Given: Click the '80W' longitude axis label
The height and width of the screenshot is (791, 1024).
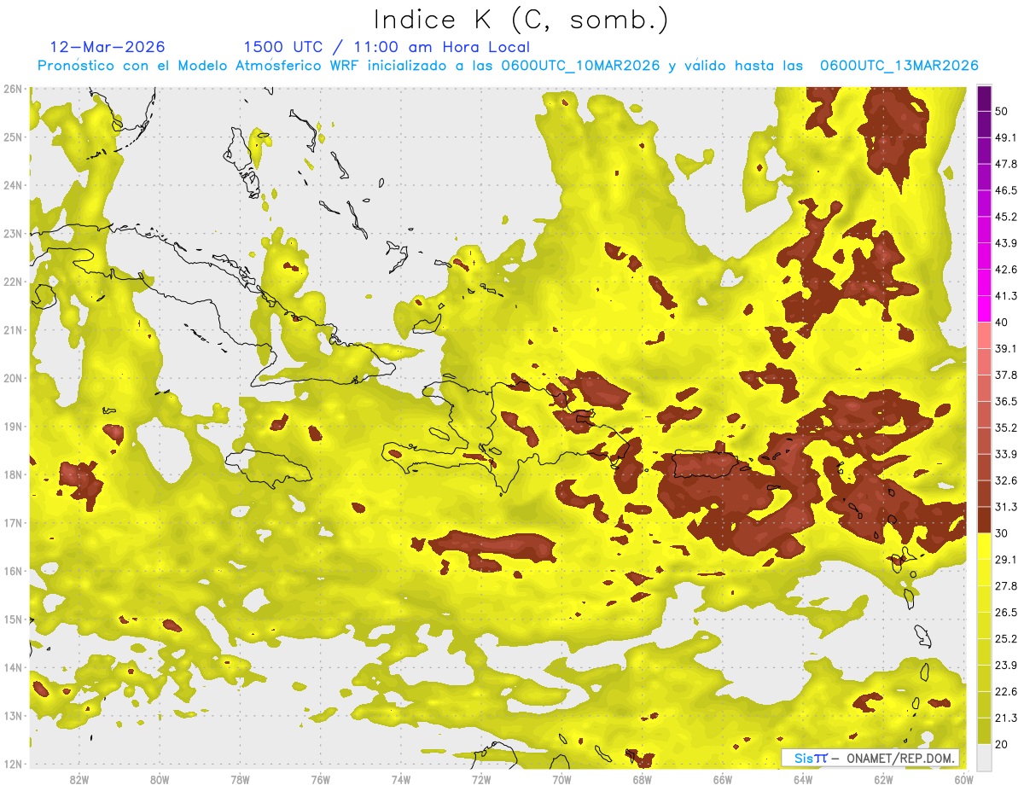Looking at the screenshot, I should coord(160,779).
